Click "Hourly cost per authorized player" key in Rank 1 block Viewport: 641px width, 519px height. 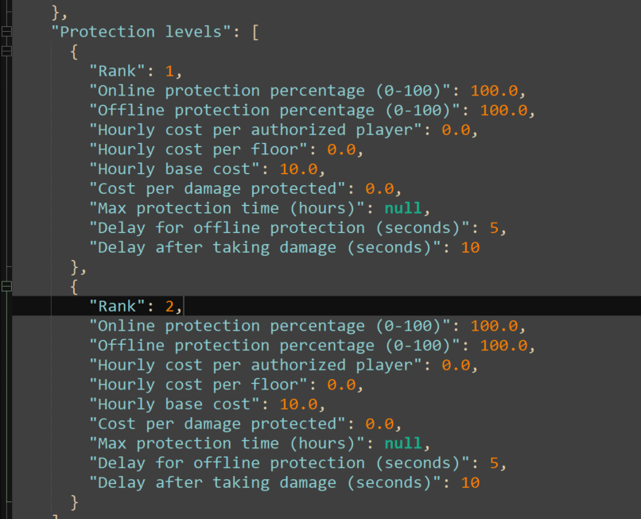click(255, 130)
